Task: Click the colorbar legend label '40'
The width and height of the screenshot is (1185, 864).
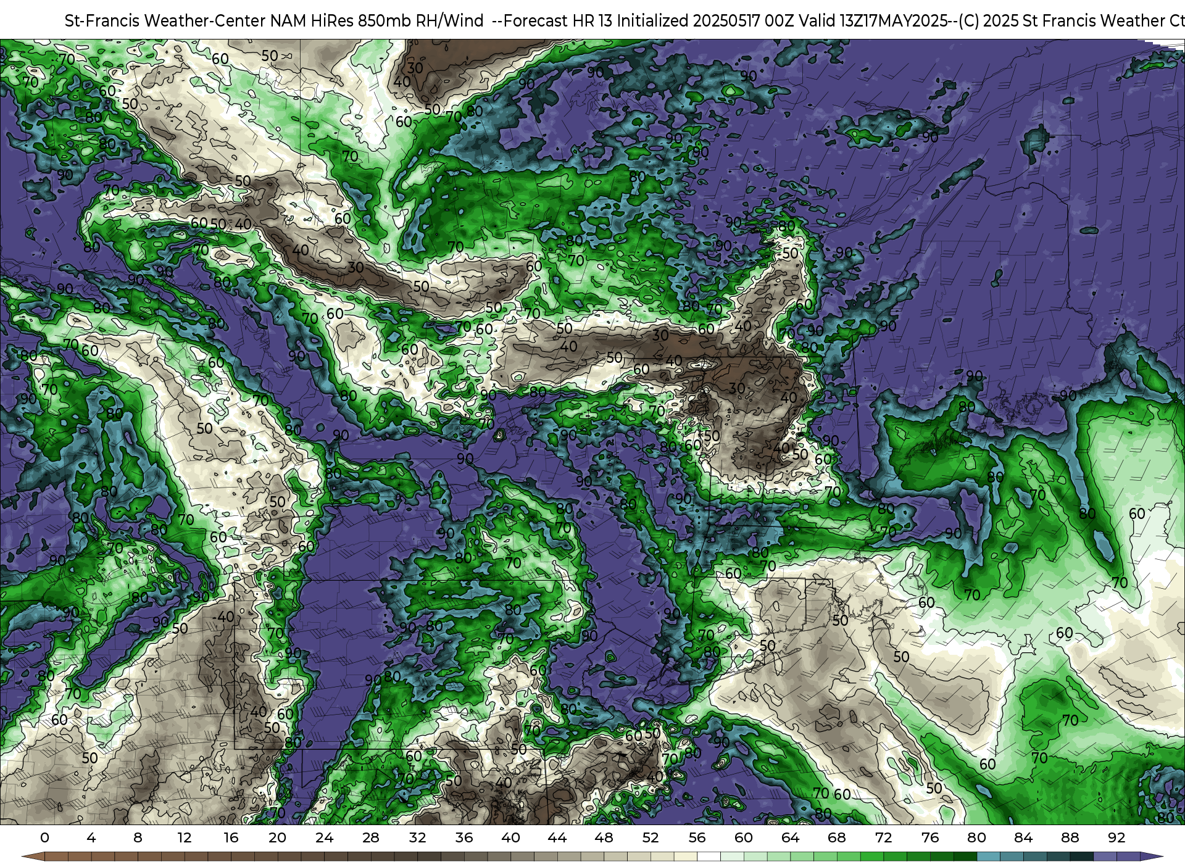Action: tap(510, 837)
